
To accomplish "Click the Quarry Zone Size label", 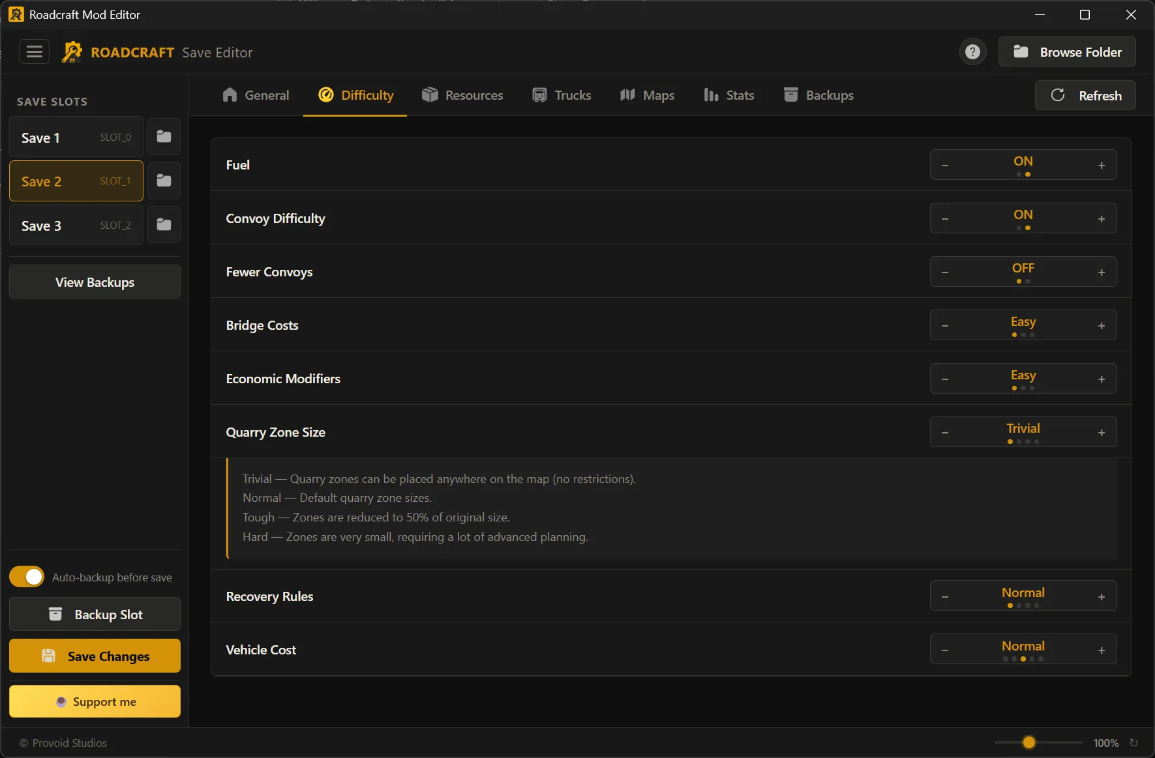I will click(x=275, y=432).
